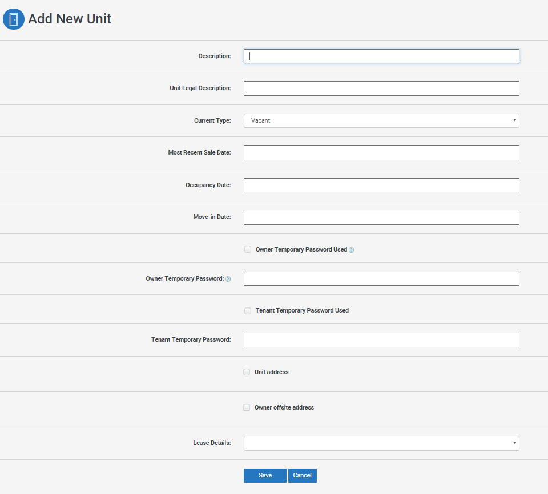Image resolution: width=548 pixels, height=494 pixels.
Task: Select the Most Recent Sale Date field
Action: pos(381,153)
